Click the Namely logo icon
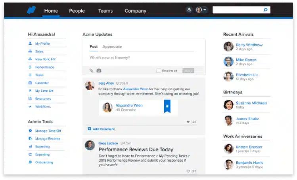The width and height of the screenshot is (297, 180). [x=32, y=10]
